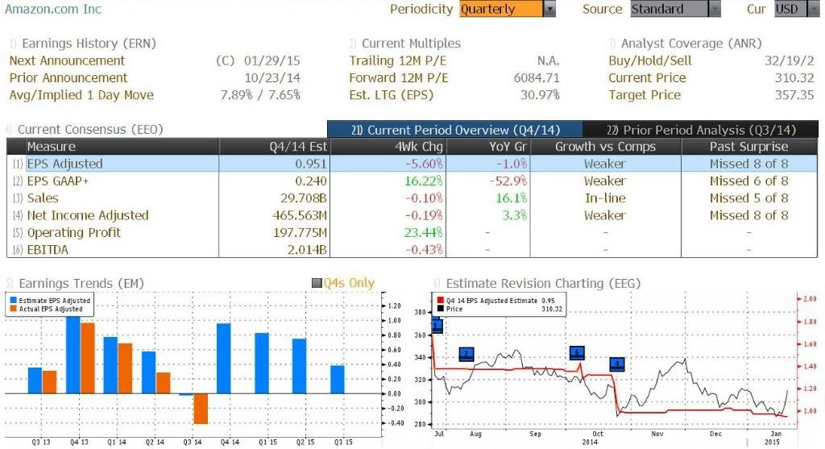Open Earnings Trends (EM) section
Image resolution: width=825 pixels, height=449 pixels.
point(81,283)
